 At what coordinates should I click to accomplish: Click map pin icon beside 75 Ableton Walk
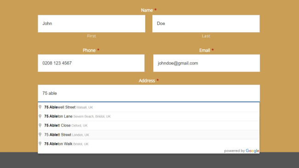pos(40,144)
